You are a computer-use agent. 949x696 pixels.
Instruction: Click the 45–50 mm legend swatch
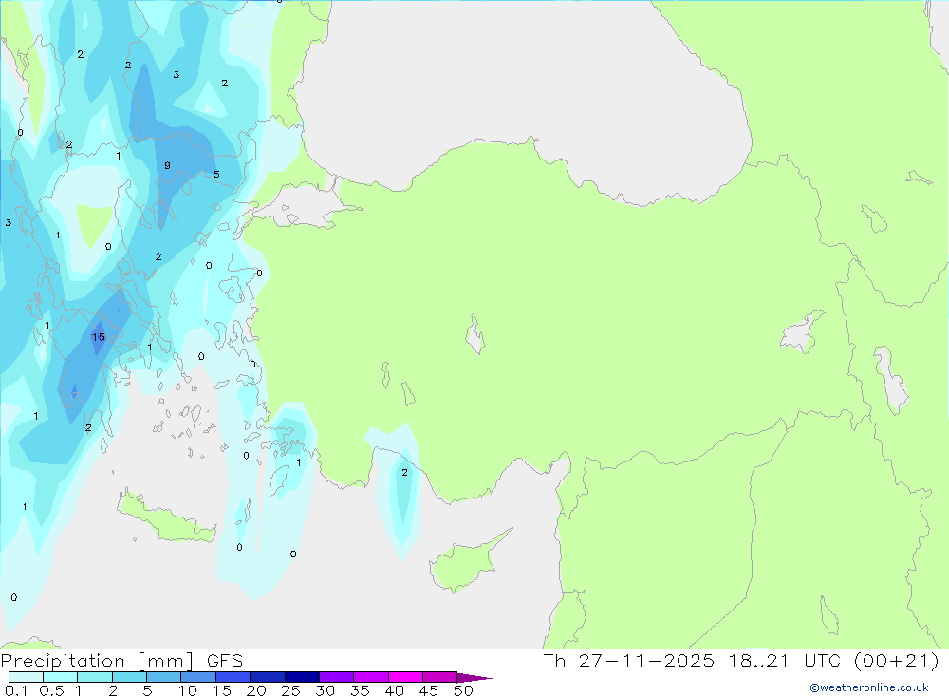point(440,677)
